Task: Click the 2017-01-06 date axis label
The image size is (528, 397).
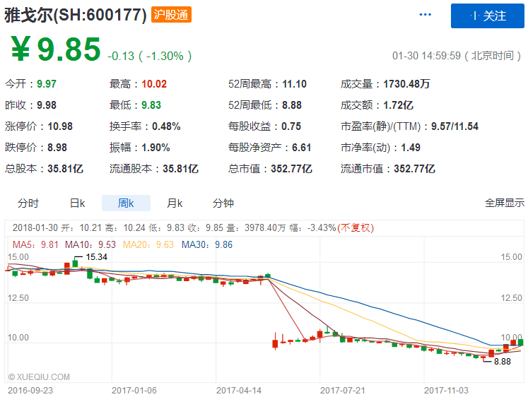Action: (x=134, y=390)
